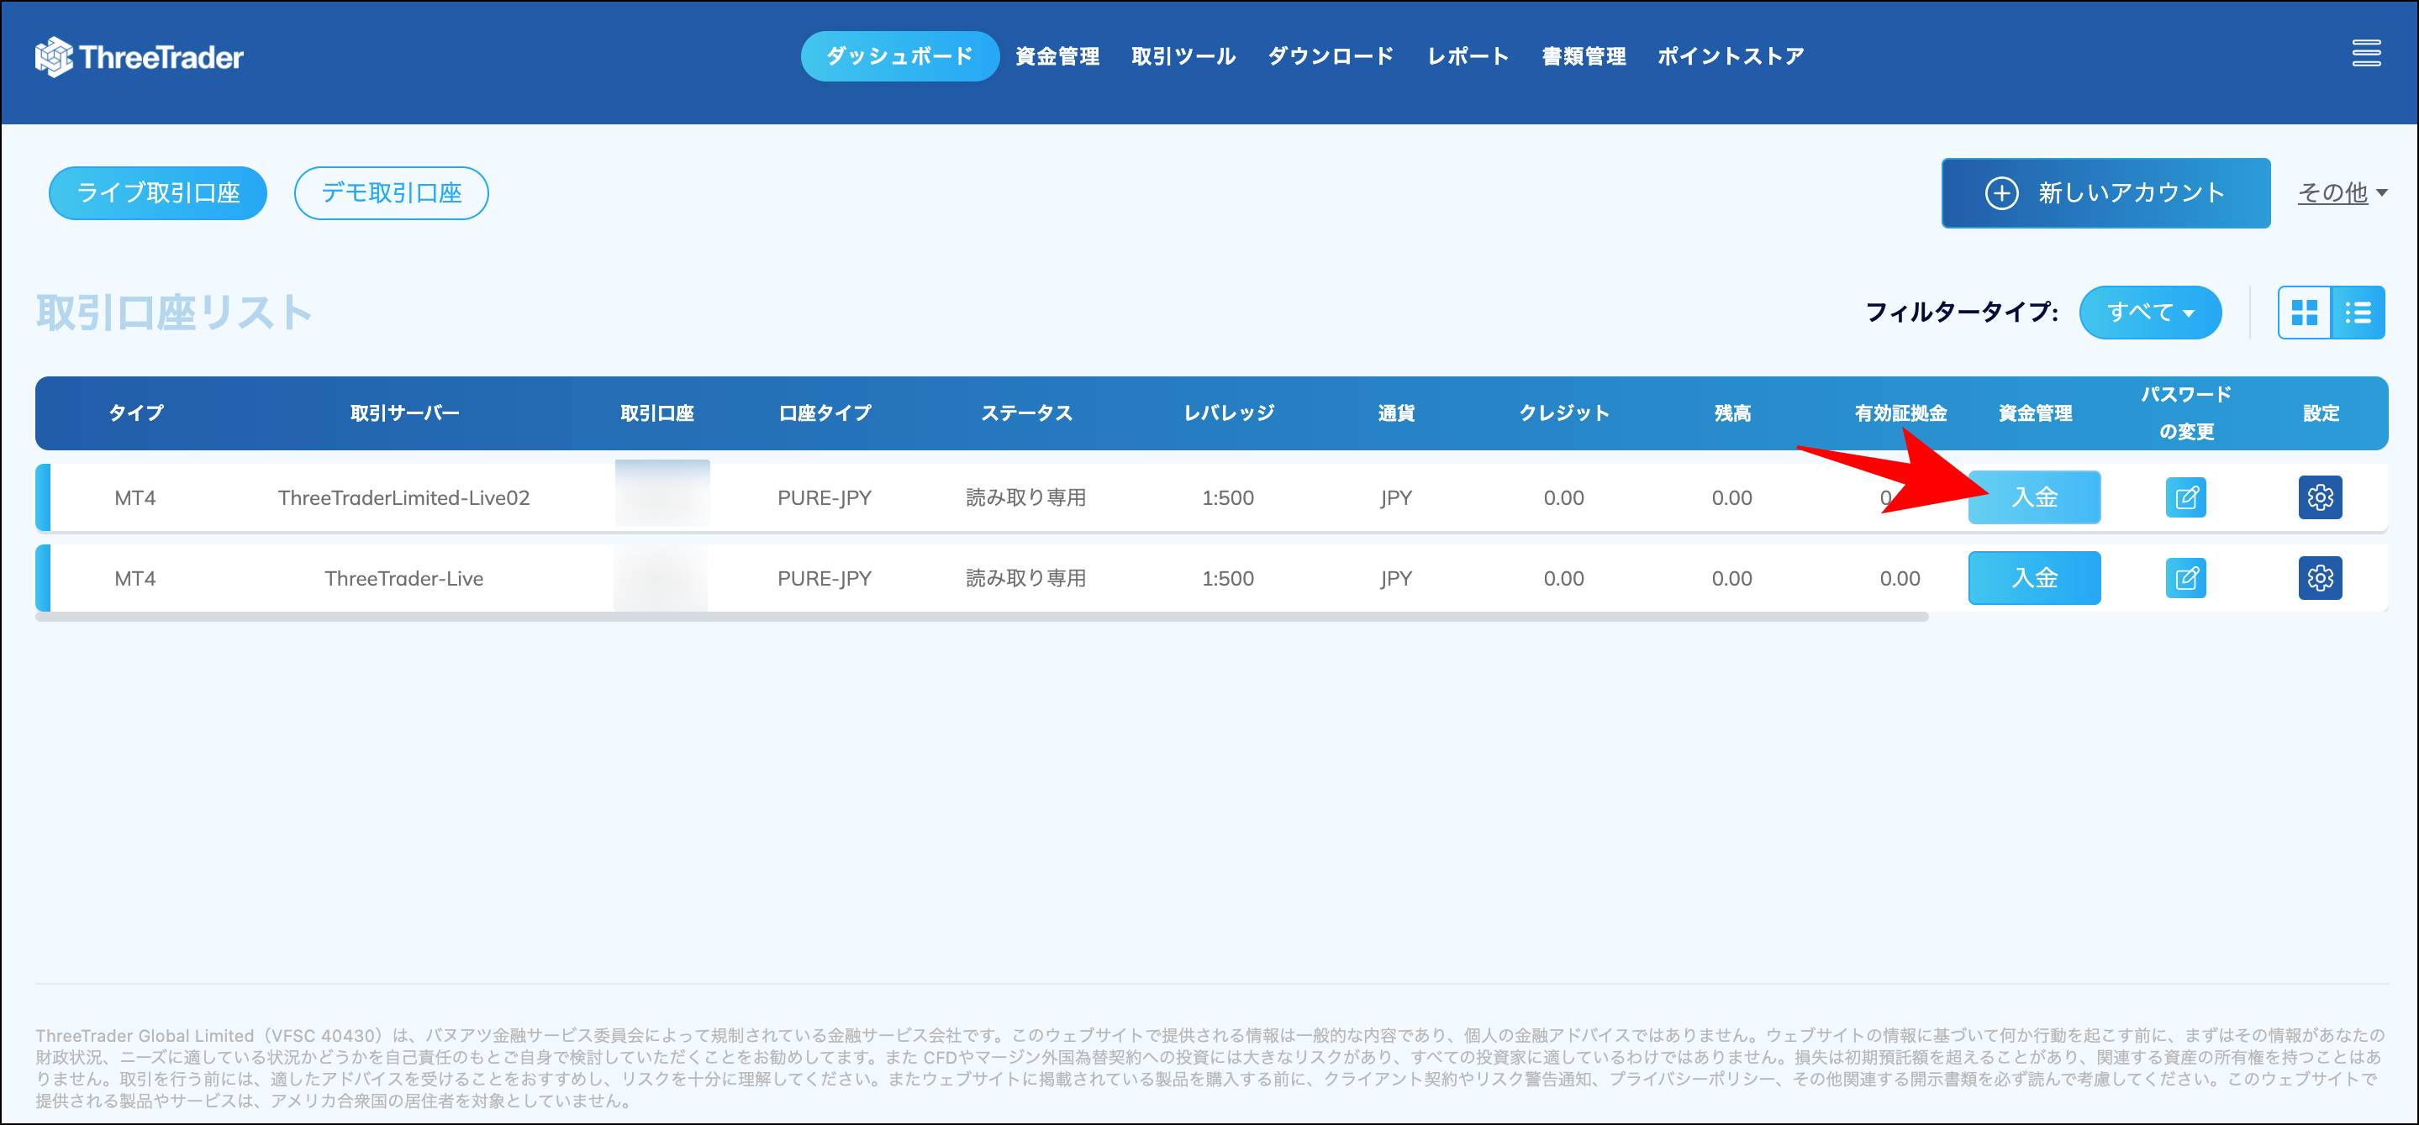The image size is (2419, 1125).
Task: Open the フィルタータイプ すべて dropdown
Action: [x=2149, y=312]
